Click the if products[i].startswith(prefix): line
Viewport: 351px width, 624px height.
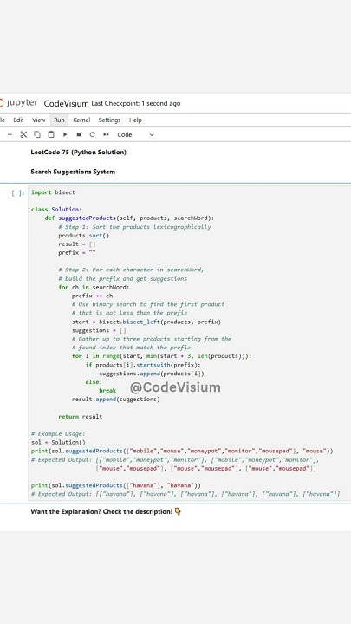(x=143, y=365)
